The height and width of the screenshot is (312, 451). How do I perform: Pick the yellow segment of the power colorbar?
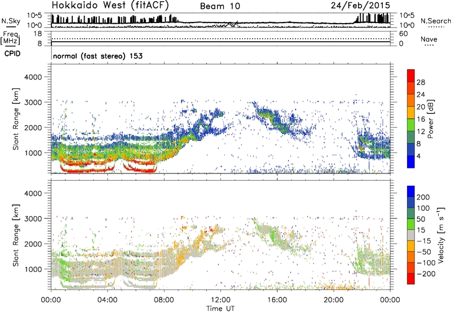coord(411,113)
